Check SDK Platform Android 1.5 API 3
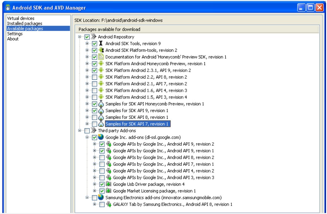Image resolution: width=327 pixels, height=214 pixels. pos(95,97)
